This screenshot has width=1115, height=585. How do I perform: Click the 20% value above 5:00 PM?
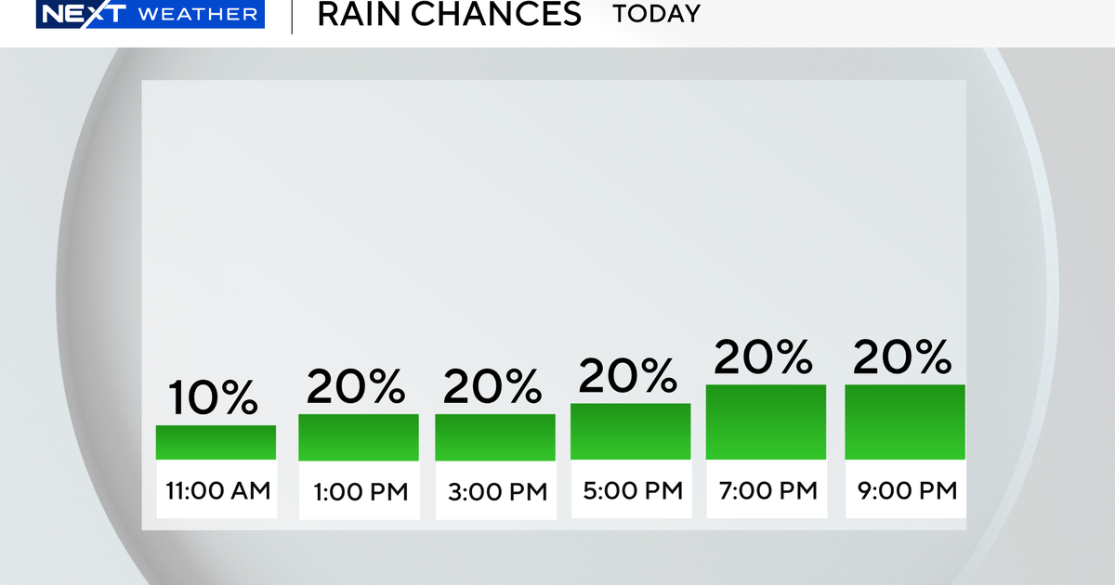click(x=628, y=376)
